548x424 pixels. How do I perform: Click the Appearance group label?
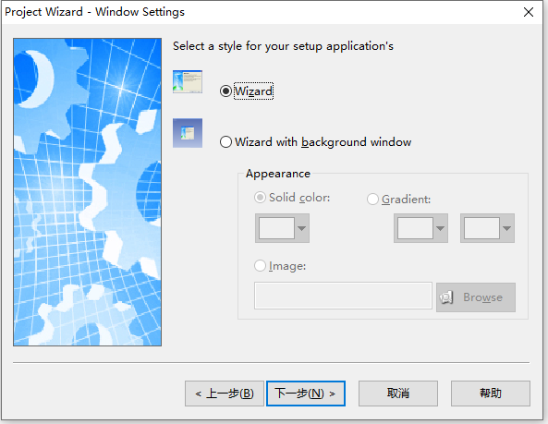278,174
